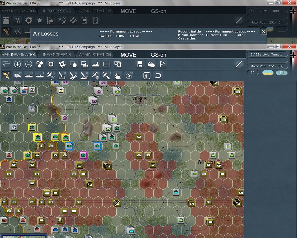Zoom in with the plus icon
The height and width of the screenshot is (238, 297).
click(x=17, y=64)
